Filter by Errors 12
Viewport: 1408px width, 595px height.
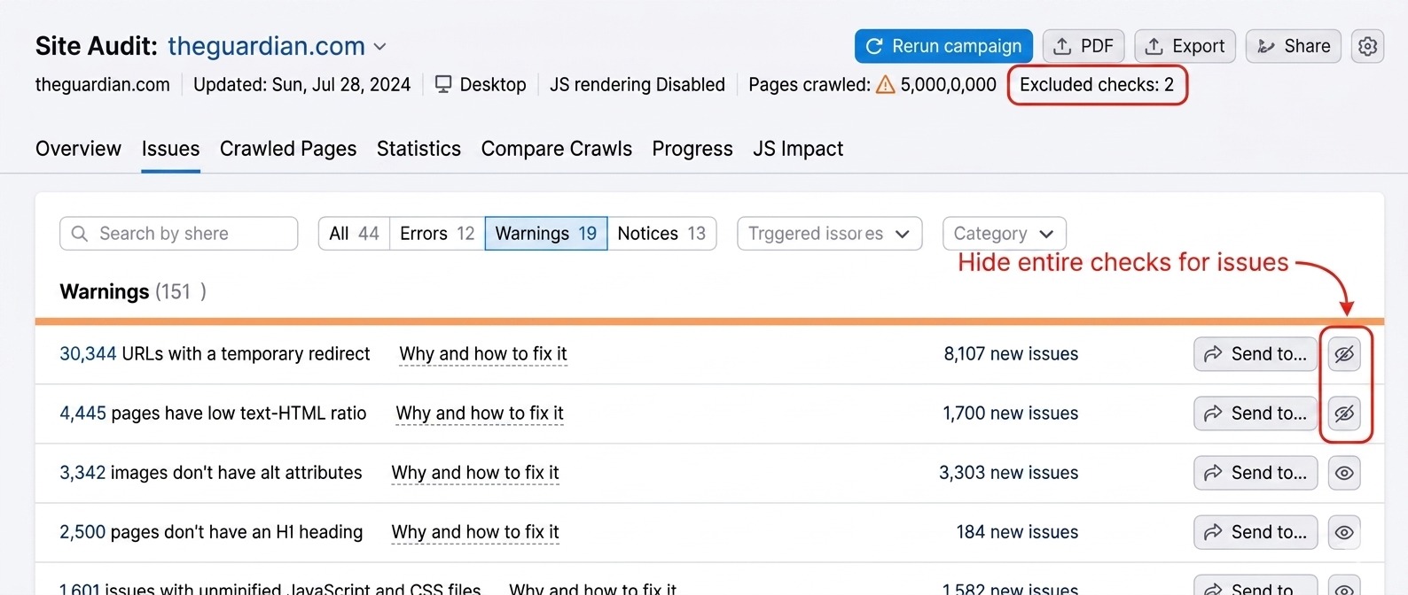437,234
